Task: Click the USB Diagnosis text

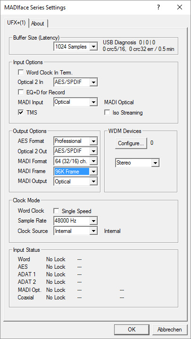Action: (129, 42)
